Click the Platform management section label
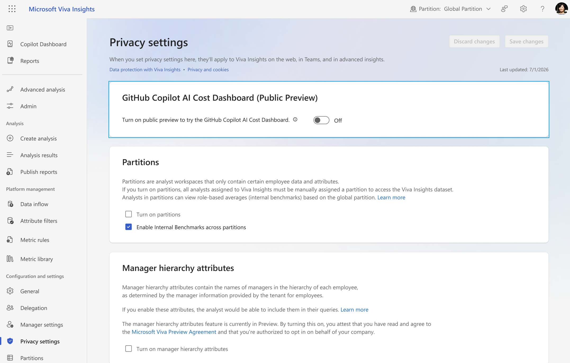 30,189
